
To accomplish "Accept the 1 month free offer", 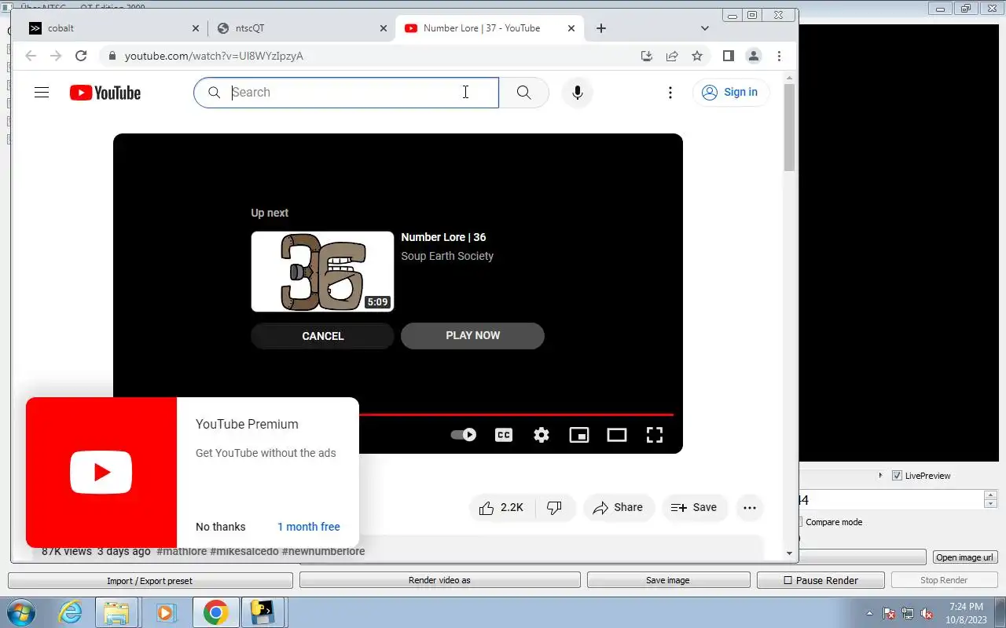I will point(309,527).
